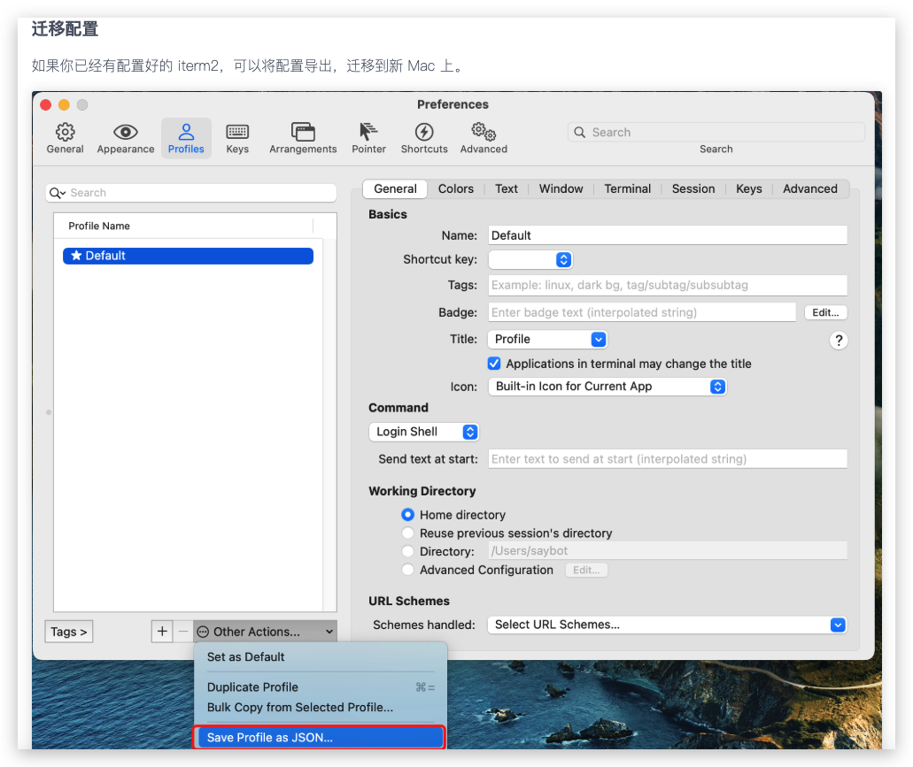Open the Login Shell command dropdown

(424, 432)
